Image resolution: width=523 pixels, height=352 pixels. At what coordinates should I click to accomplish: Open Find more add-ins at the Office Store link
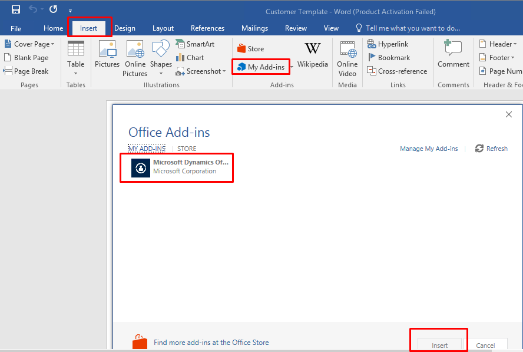(x=211, y=343)
